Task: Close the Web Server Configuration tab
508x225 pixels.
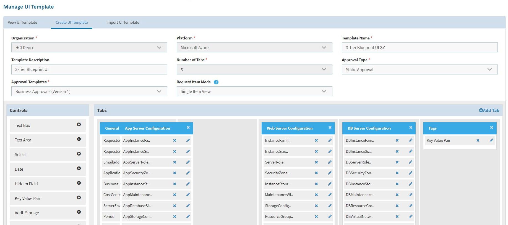Action: [x=330, y=127]
